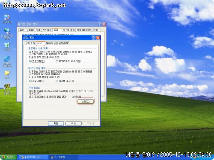Viewport: 214px width, 160px height.
Task: Close the System Properties window behind
Action: point(104,24)
